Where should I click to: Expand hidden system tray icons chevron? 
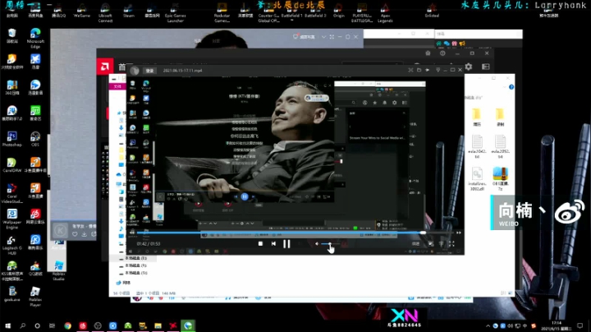tap(488, 325)
